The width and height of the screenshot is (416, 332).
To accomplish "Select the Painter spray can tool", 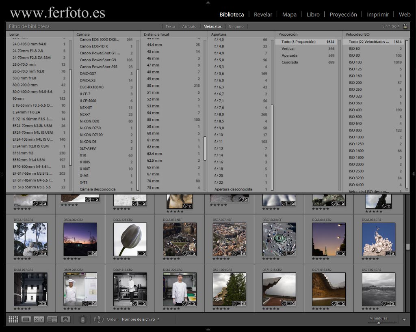I will 83,319.
